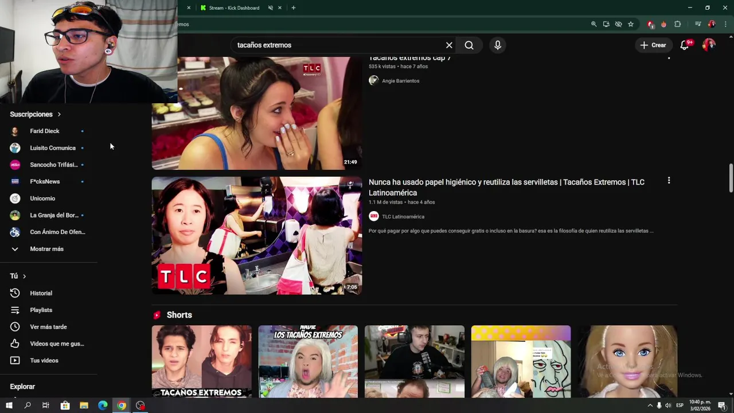Open the Squidward drawing short thumbnail

[x=521, y=361]
